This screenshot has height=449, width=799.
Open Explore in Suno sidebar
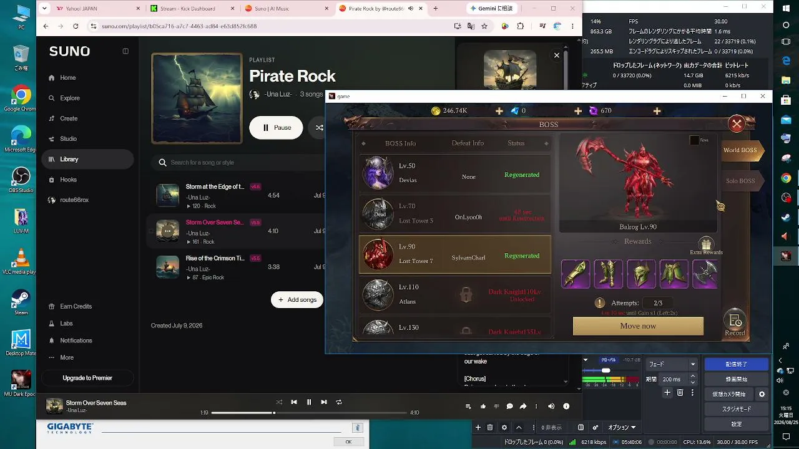point(87,98)
